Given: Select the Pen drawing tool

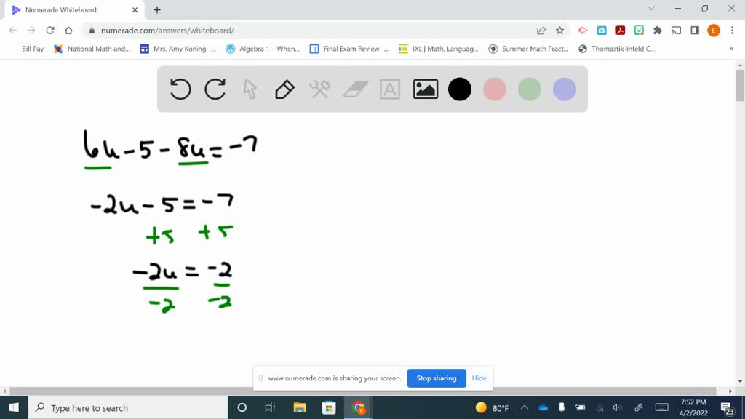Looking at the screenshot, I should (x=284, y=89).
